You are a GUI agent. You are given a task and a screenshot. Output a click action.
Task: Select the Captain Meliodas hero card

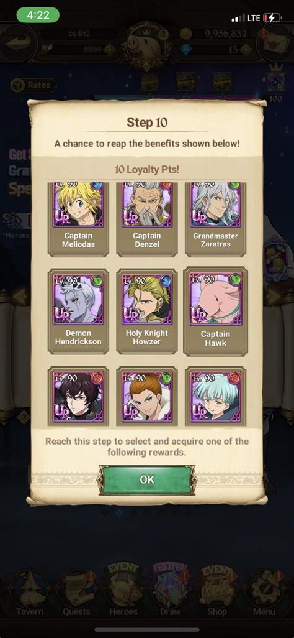click(x=78, y=220)
